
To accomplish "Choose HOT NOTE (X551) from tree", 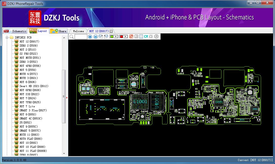I will coord(30,58).
